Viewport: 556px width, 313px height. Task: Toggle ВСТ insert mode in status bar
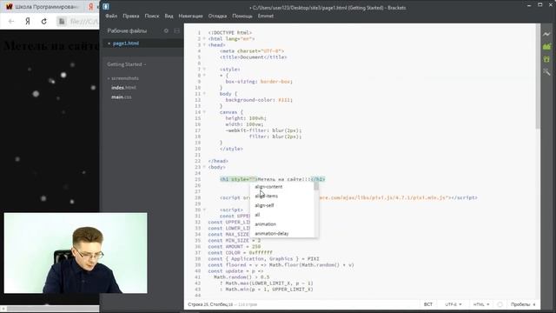(x=428, y=304)
